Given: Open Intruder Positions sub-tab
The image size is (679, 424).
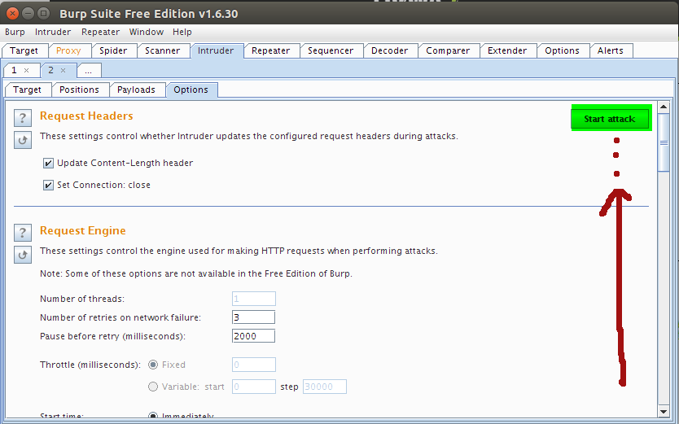Looking at the screenshot, I should coord(80,90).
